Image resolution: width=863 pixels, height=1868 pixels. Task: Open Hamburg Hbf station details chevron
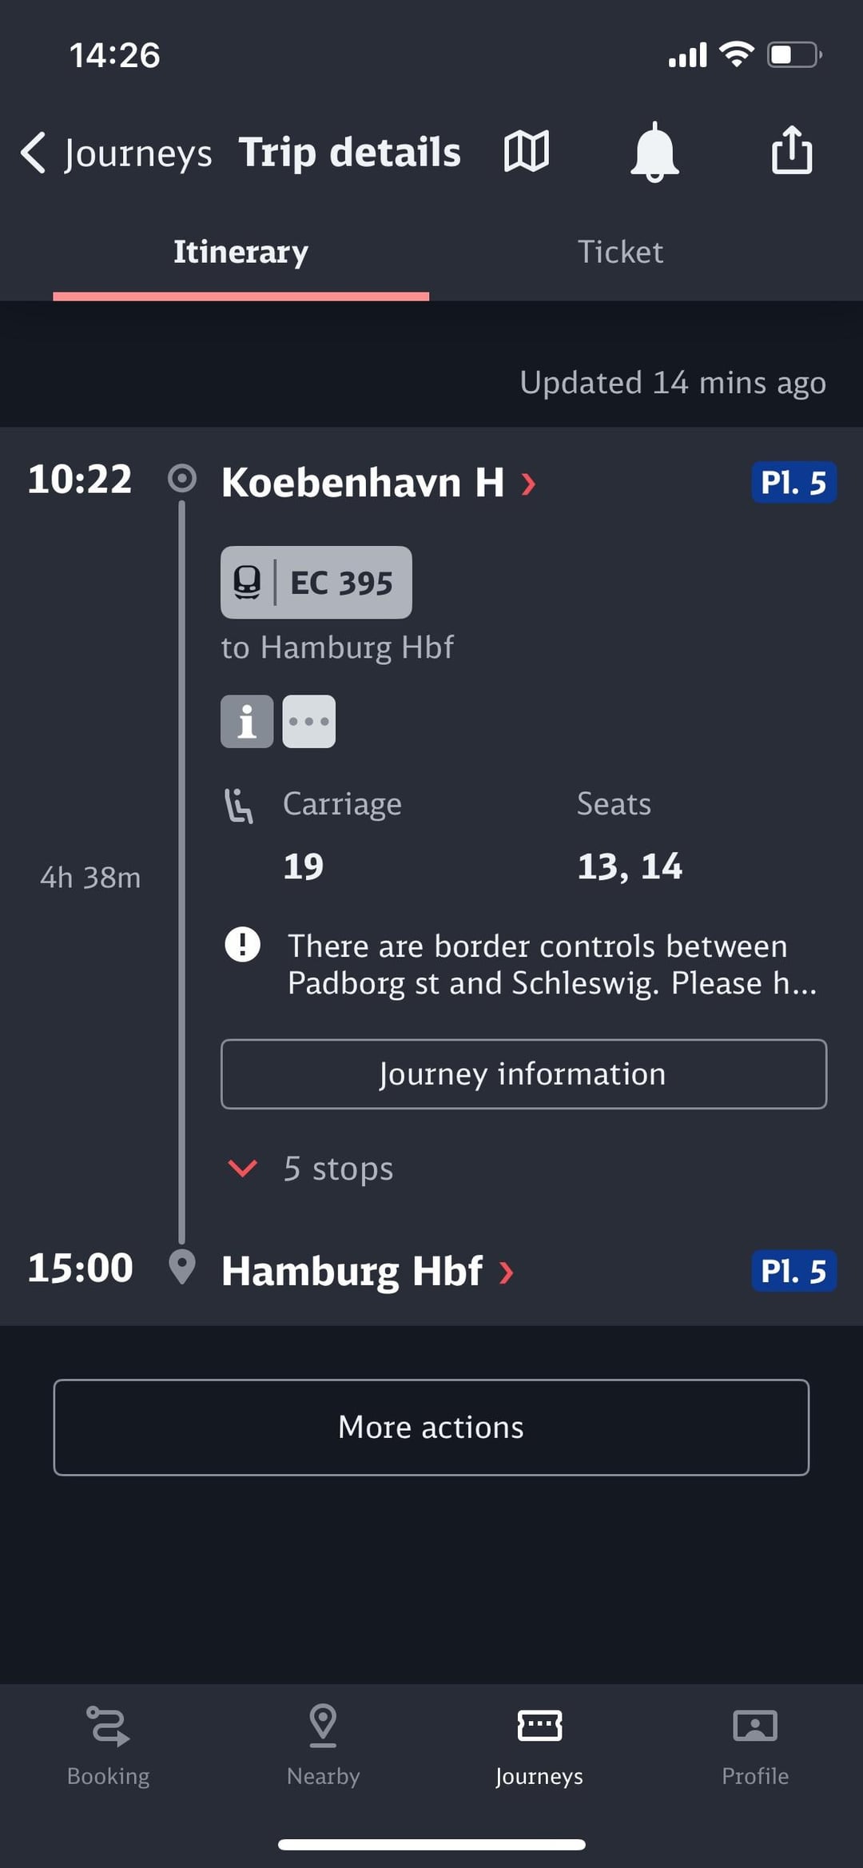coord(506,1272)
